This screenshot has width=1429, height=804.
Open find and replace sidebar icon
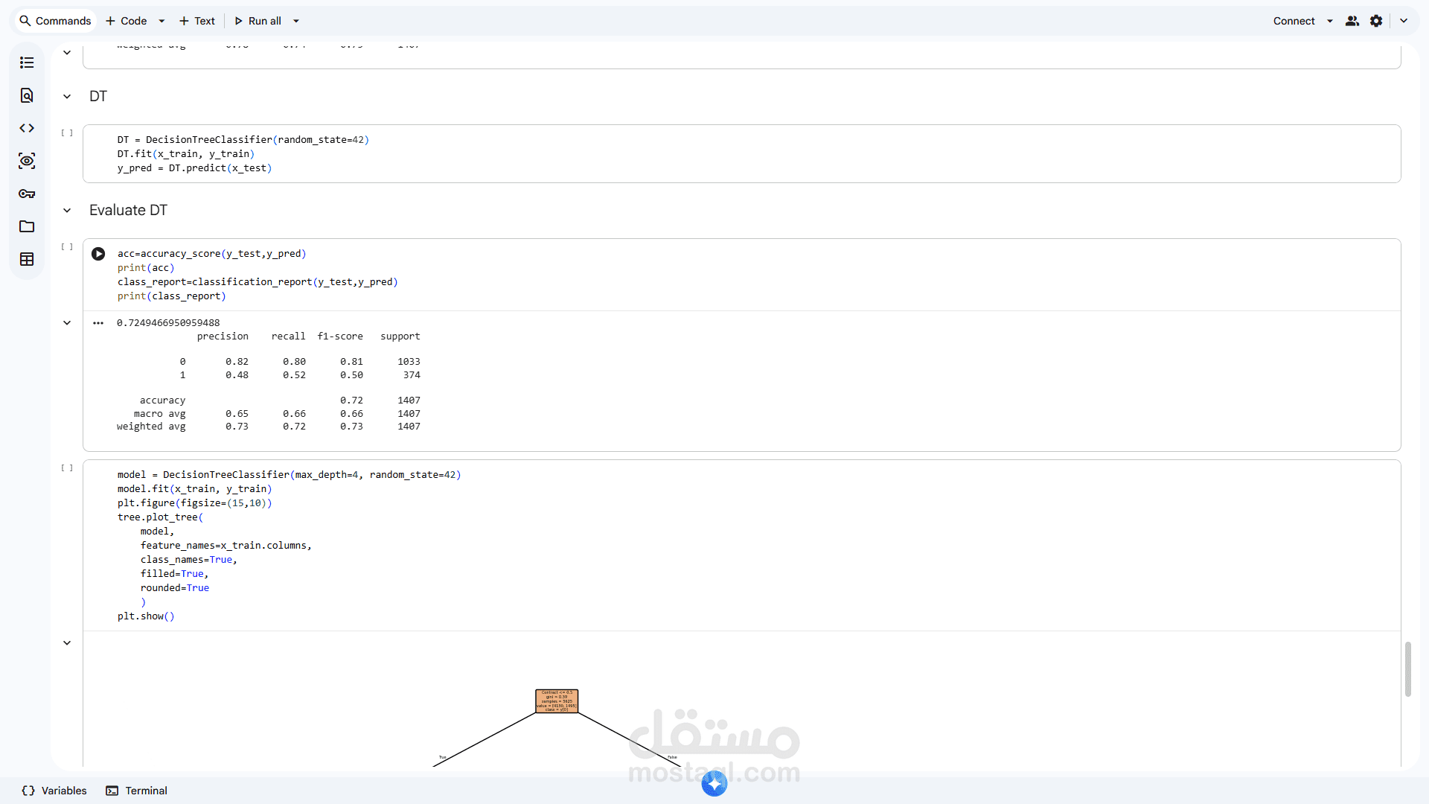click(27, 95)
